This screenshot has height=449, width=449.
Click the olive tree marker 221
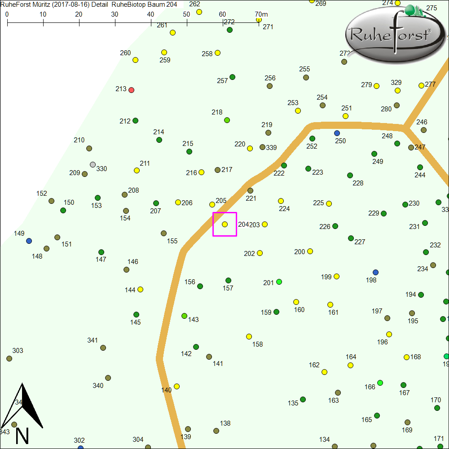tap(251, 190)
